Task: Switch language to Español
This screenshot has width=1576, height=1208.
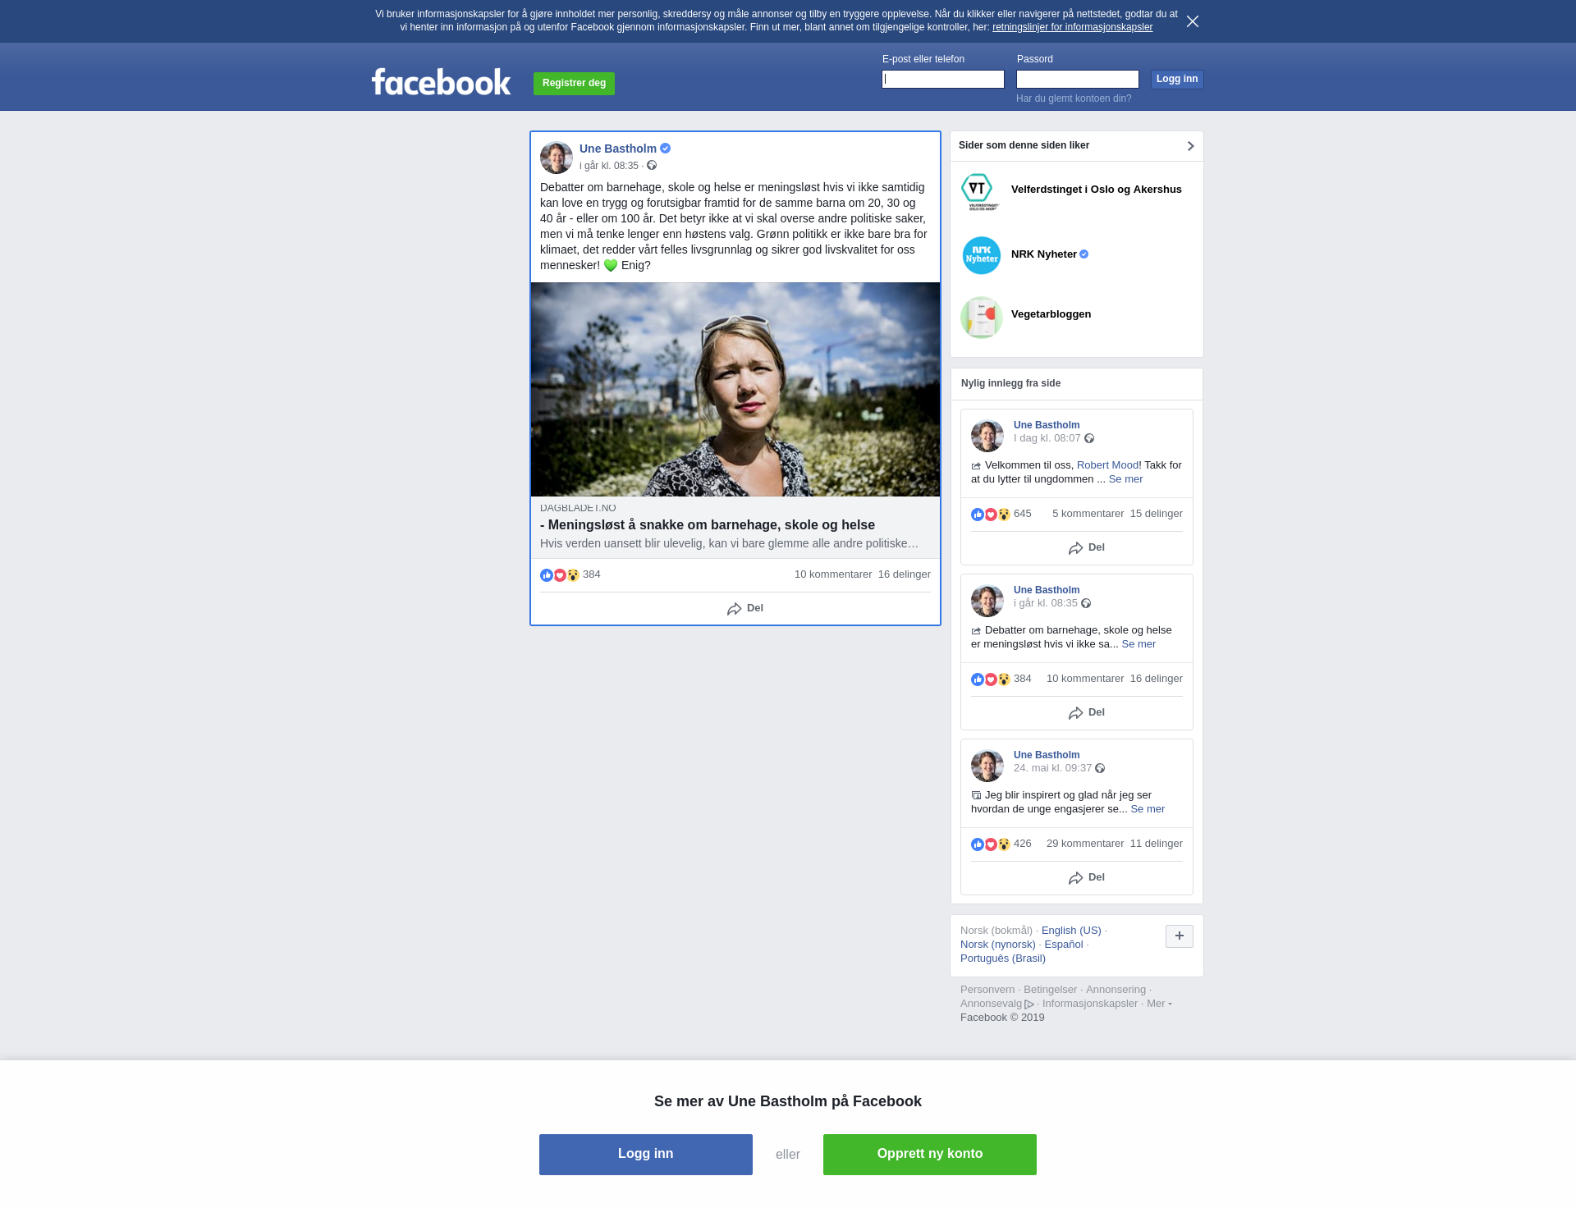Action: 1064,945
